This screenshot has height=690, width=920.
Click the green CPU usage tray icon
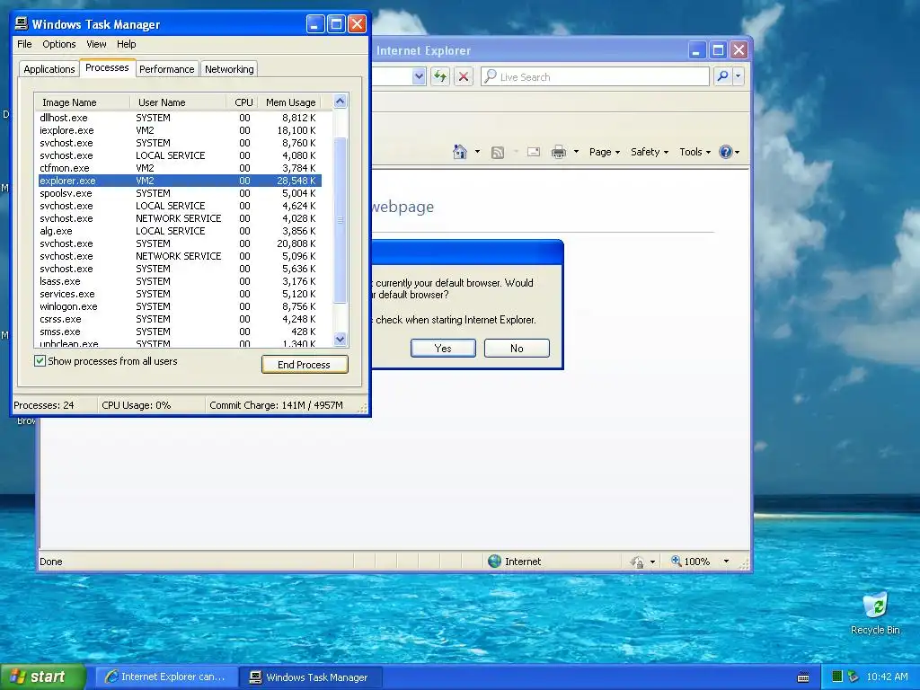[x=837, y=677]
